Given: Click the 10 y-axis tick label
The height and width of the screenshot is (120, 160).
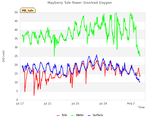Looking at the screenshot, I should [16, 82].
